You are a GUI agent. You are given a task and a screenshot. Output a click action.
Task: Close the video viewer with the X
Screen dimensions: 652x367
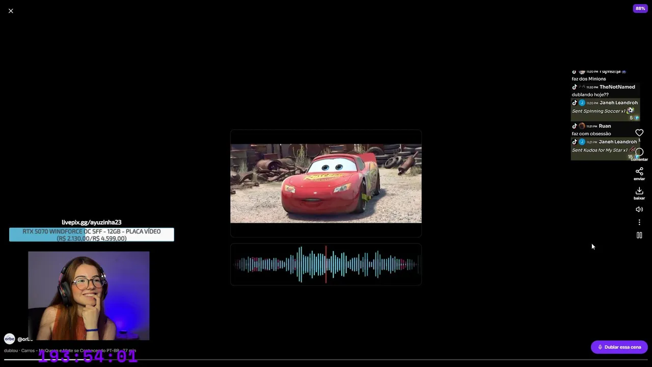(11, 11)
